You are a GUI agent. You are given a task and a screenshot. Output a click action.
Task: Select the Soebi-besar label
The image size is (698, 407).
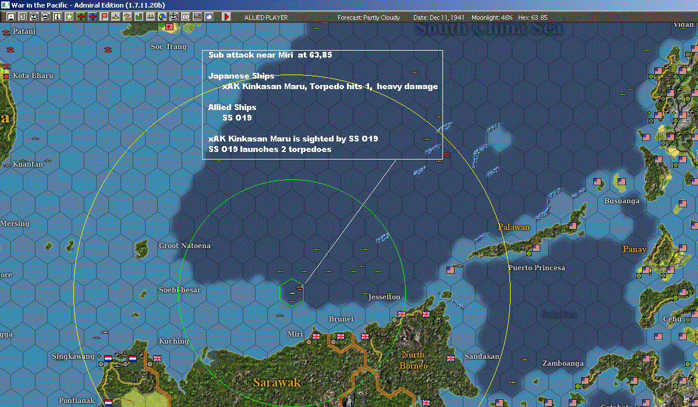click(x=180, y=290)
